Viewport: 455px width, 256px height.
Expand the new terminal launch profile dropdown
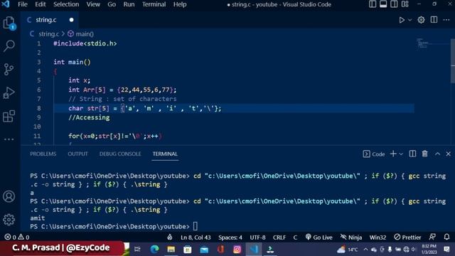point(401,154)
